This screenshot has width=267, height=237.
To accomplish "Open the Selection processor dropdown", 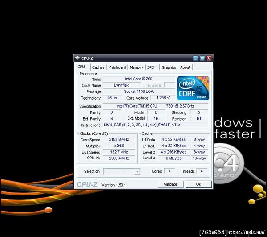I will pos(121,171).
